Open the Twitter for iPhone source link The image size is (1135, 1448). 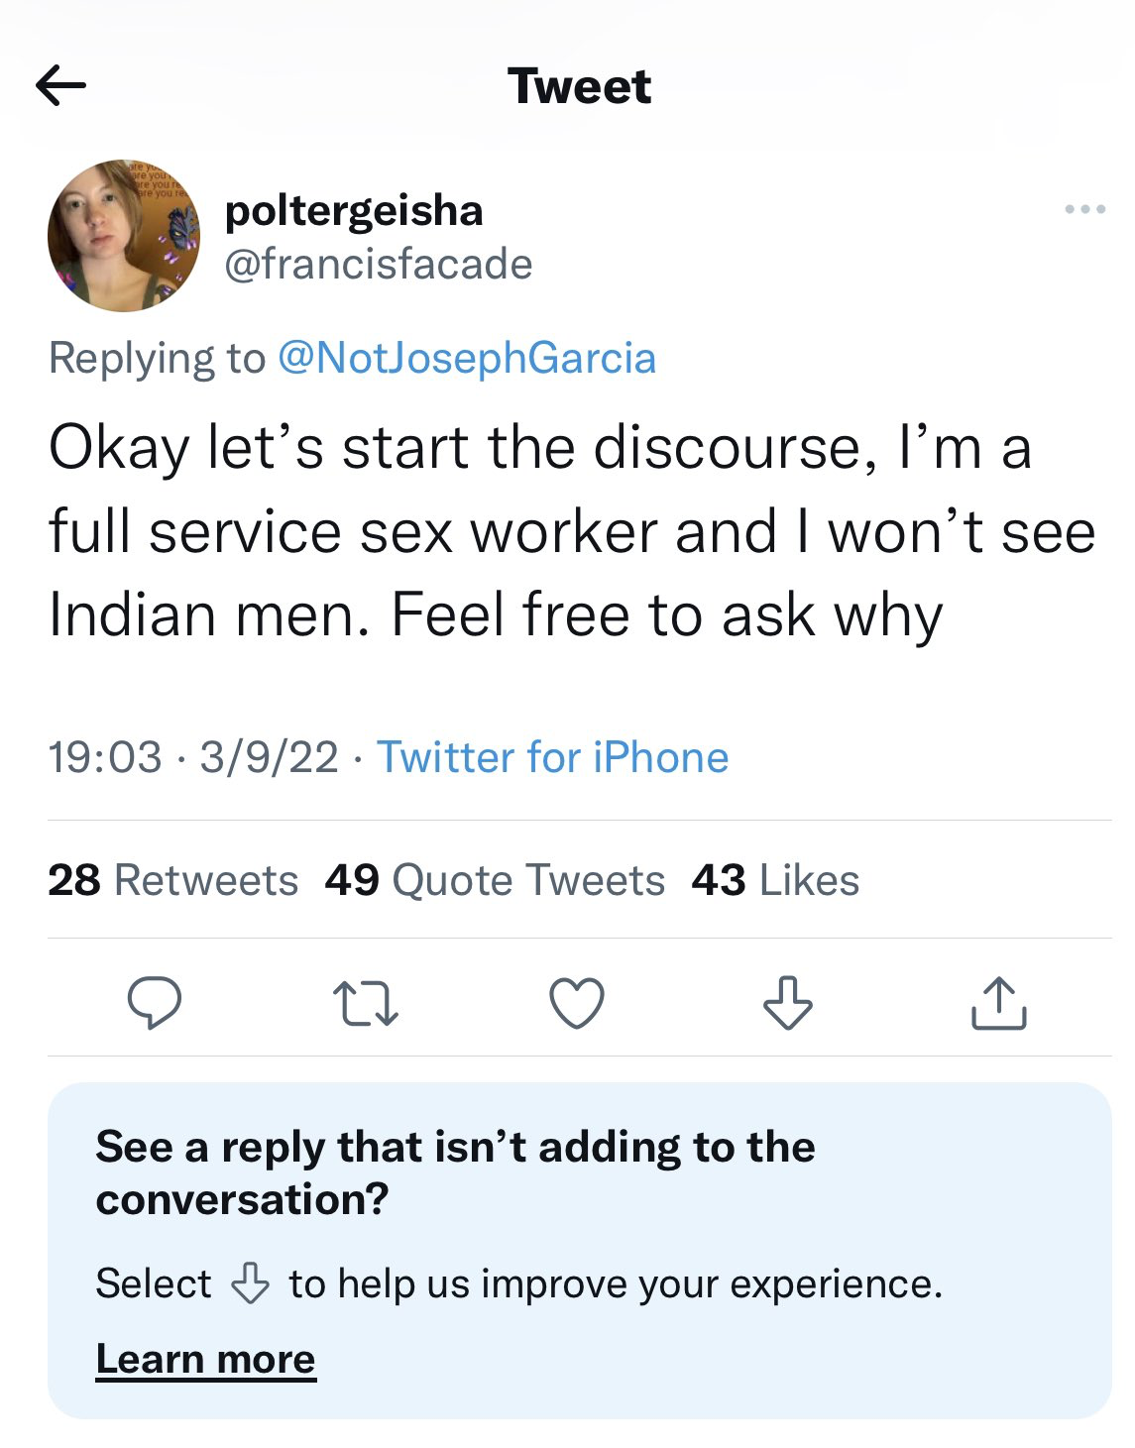[x=553, y=757]
